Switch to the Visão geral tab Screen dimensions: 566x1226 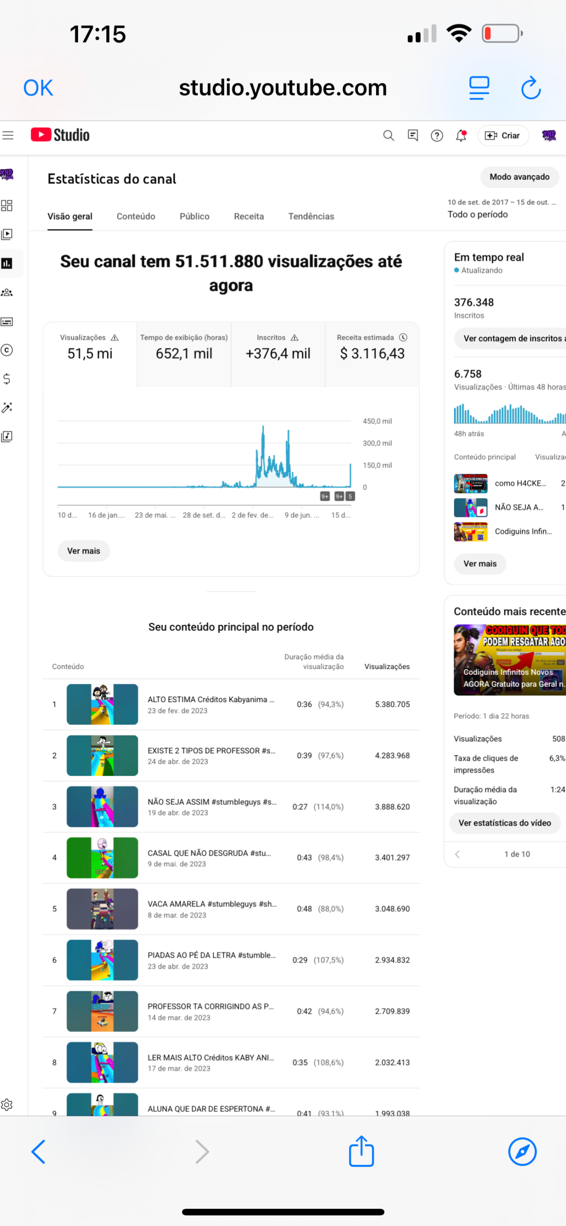click(70, 216)
